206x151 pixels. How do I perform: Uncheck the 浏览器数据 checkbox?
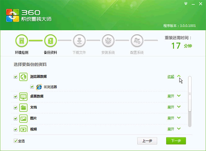[x=15, y=77]
